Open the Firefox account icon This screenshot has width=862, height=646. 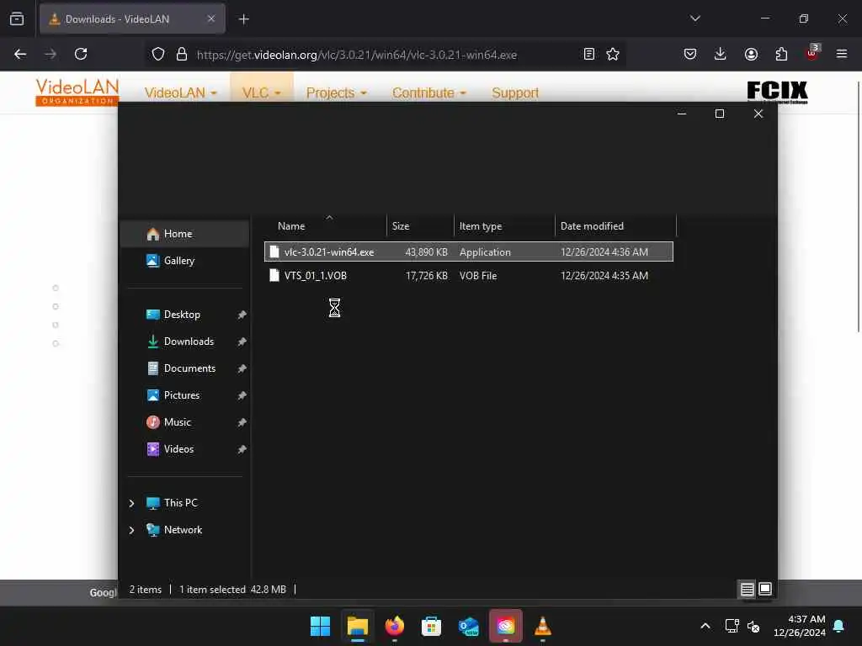point(751,54)
